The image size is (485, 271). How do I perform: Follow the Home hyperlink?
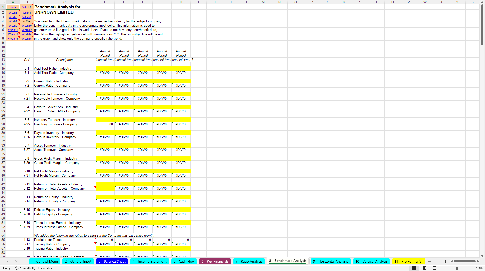pos(13,7)
